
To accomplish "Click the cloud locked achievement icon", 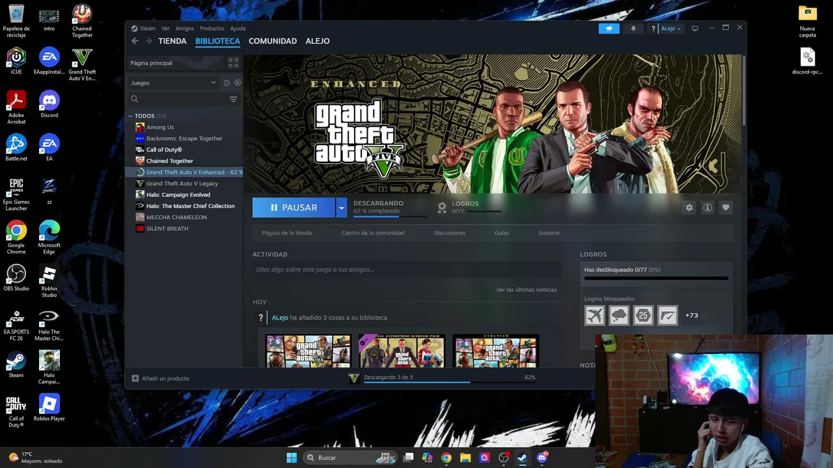I will 619,315.
